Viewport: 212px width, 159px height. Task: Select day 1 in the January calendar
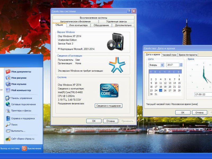(x=179, y=76)
